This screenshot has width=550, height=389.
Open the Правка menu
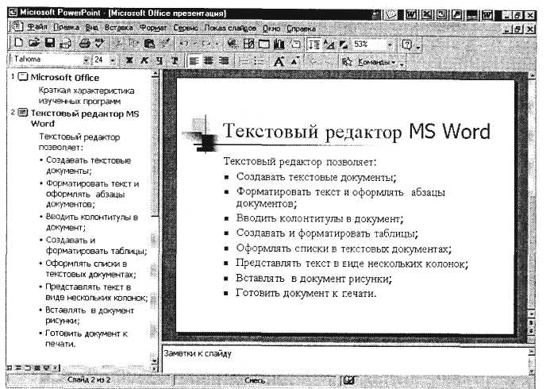click(66, 27)
